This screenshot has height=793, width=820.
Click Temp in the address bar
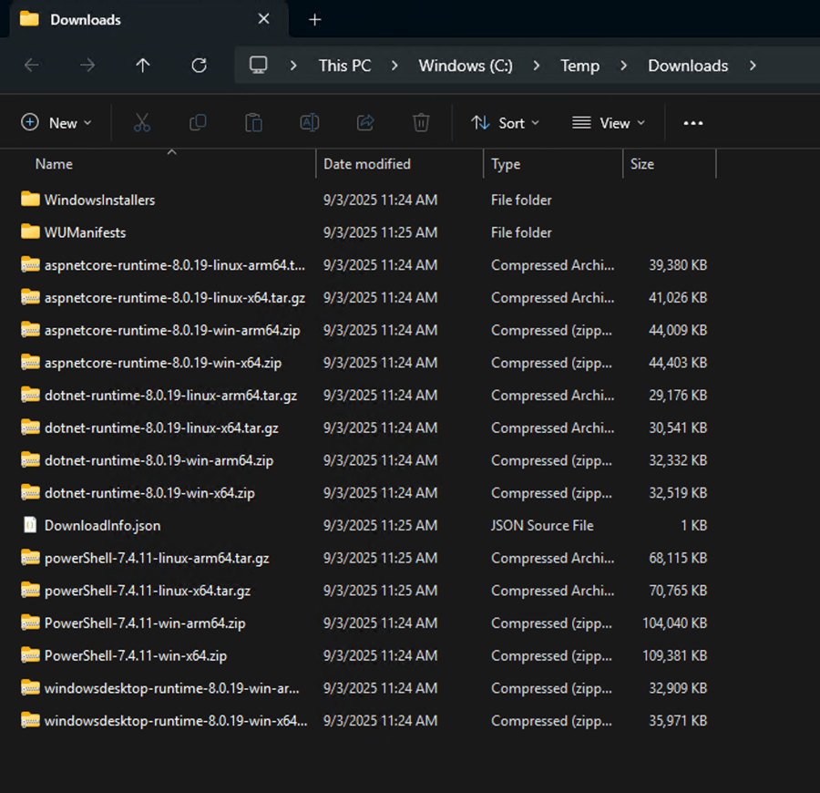tap(580, 66)
